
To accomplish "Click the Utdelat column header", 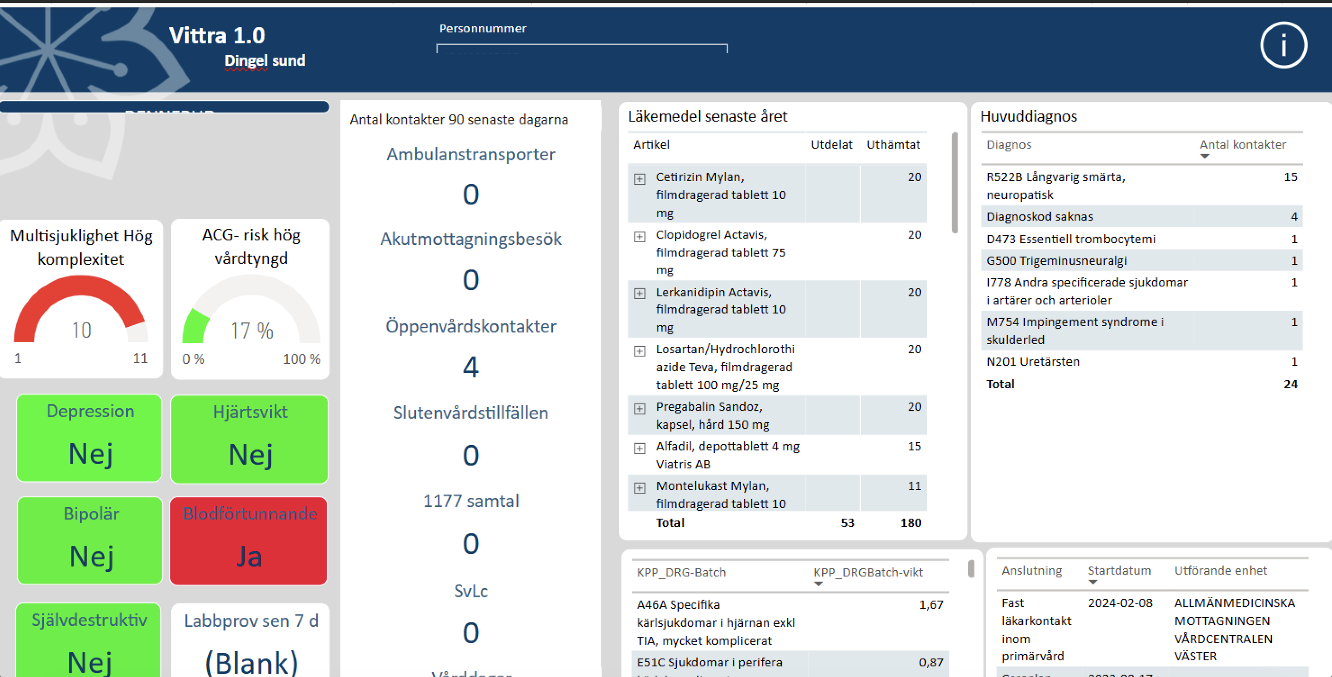I will [831, 145].
